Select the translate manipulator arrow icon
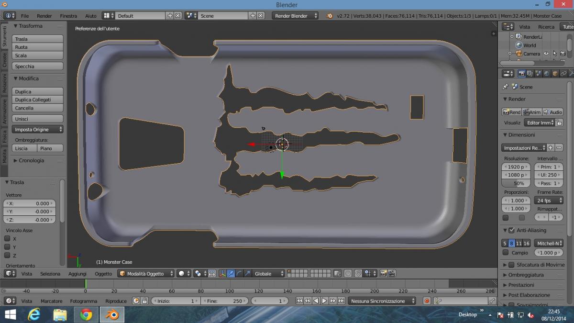574x323 pixels. [x=231, y=274]
